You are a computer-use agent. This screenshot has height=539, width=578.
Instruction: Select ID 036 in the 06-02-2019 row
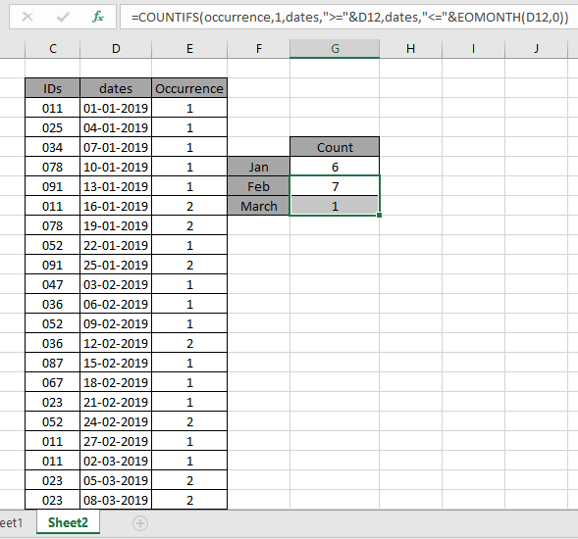53,304
